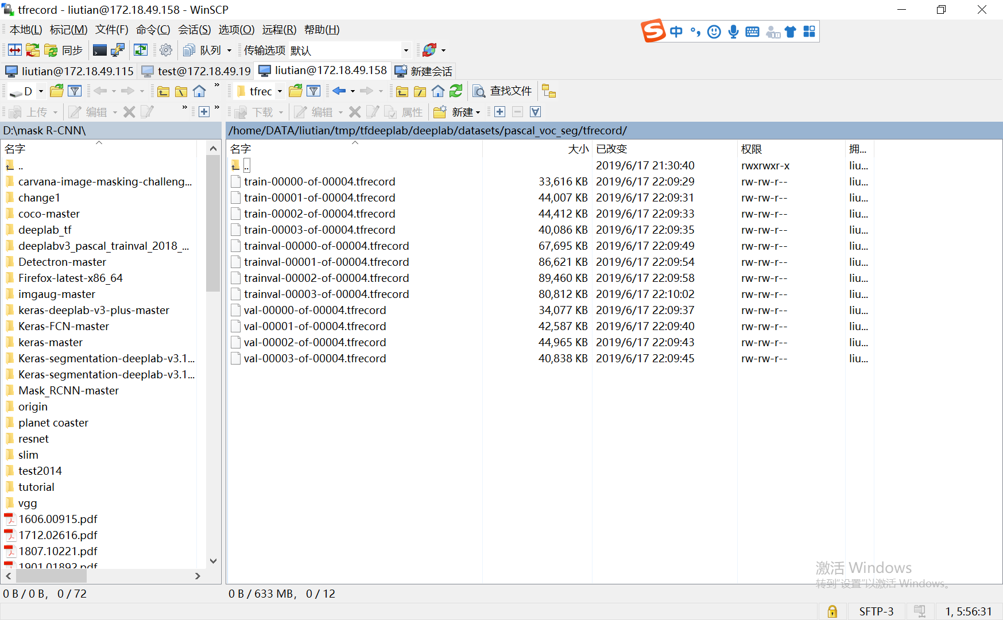
Task: Click the Compare Directories icon in the top toolbar
Action: pyautogui.click(x=15, y=51)
